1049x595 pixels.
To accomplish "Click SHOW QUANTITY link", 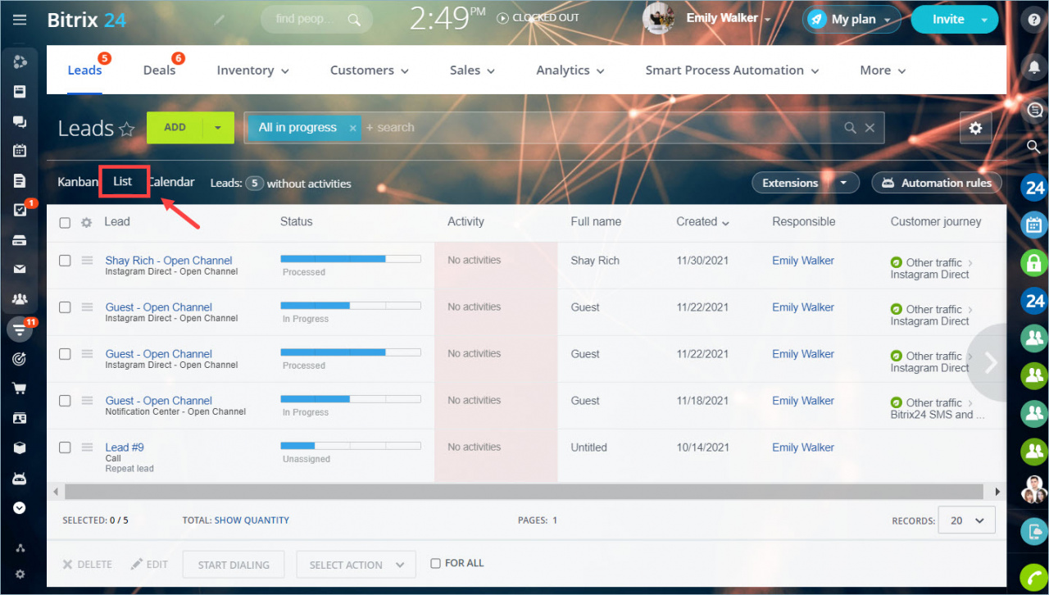I will click(x=252, y=520).
